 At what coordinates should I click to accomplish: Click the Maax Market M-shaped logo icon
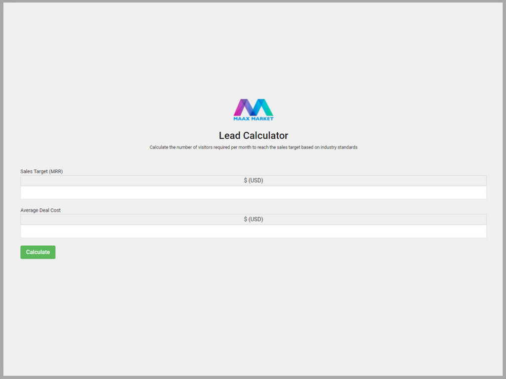click(x=253, y=107)
